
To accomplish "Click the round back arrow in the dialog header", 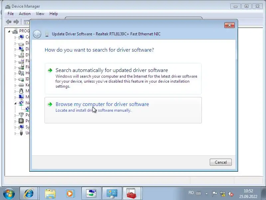I will (37, 34).
